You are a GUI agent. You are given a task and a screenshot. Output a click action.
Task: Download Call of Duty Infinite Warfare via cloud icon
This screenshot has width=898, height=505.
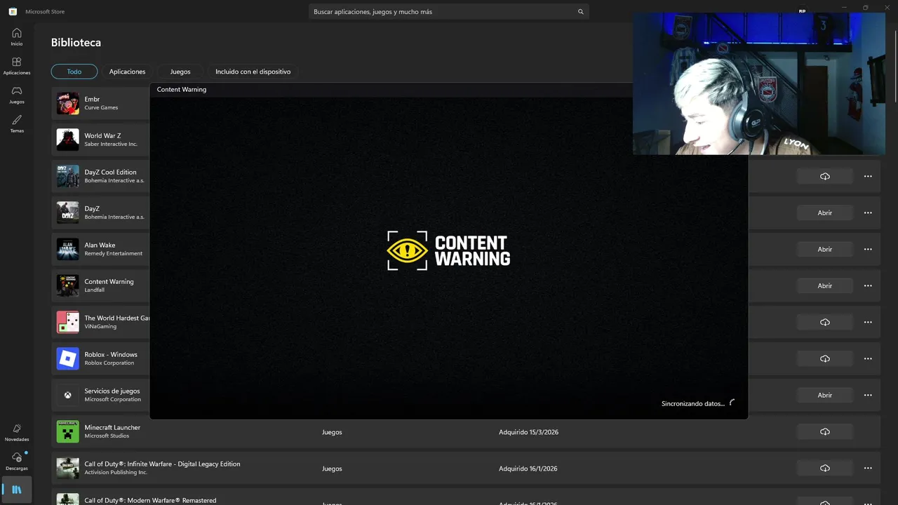824,468
